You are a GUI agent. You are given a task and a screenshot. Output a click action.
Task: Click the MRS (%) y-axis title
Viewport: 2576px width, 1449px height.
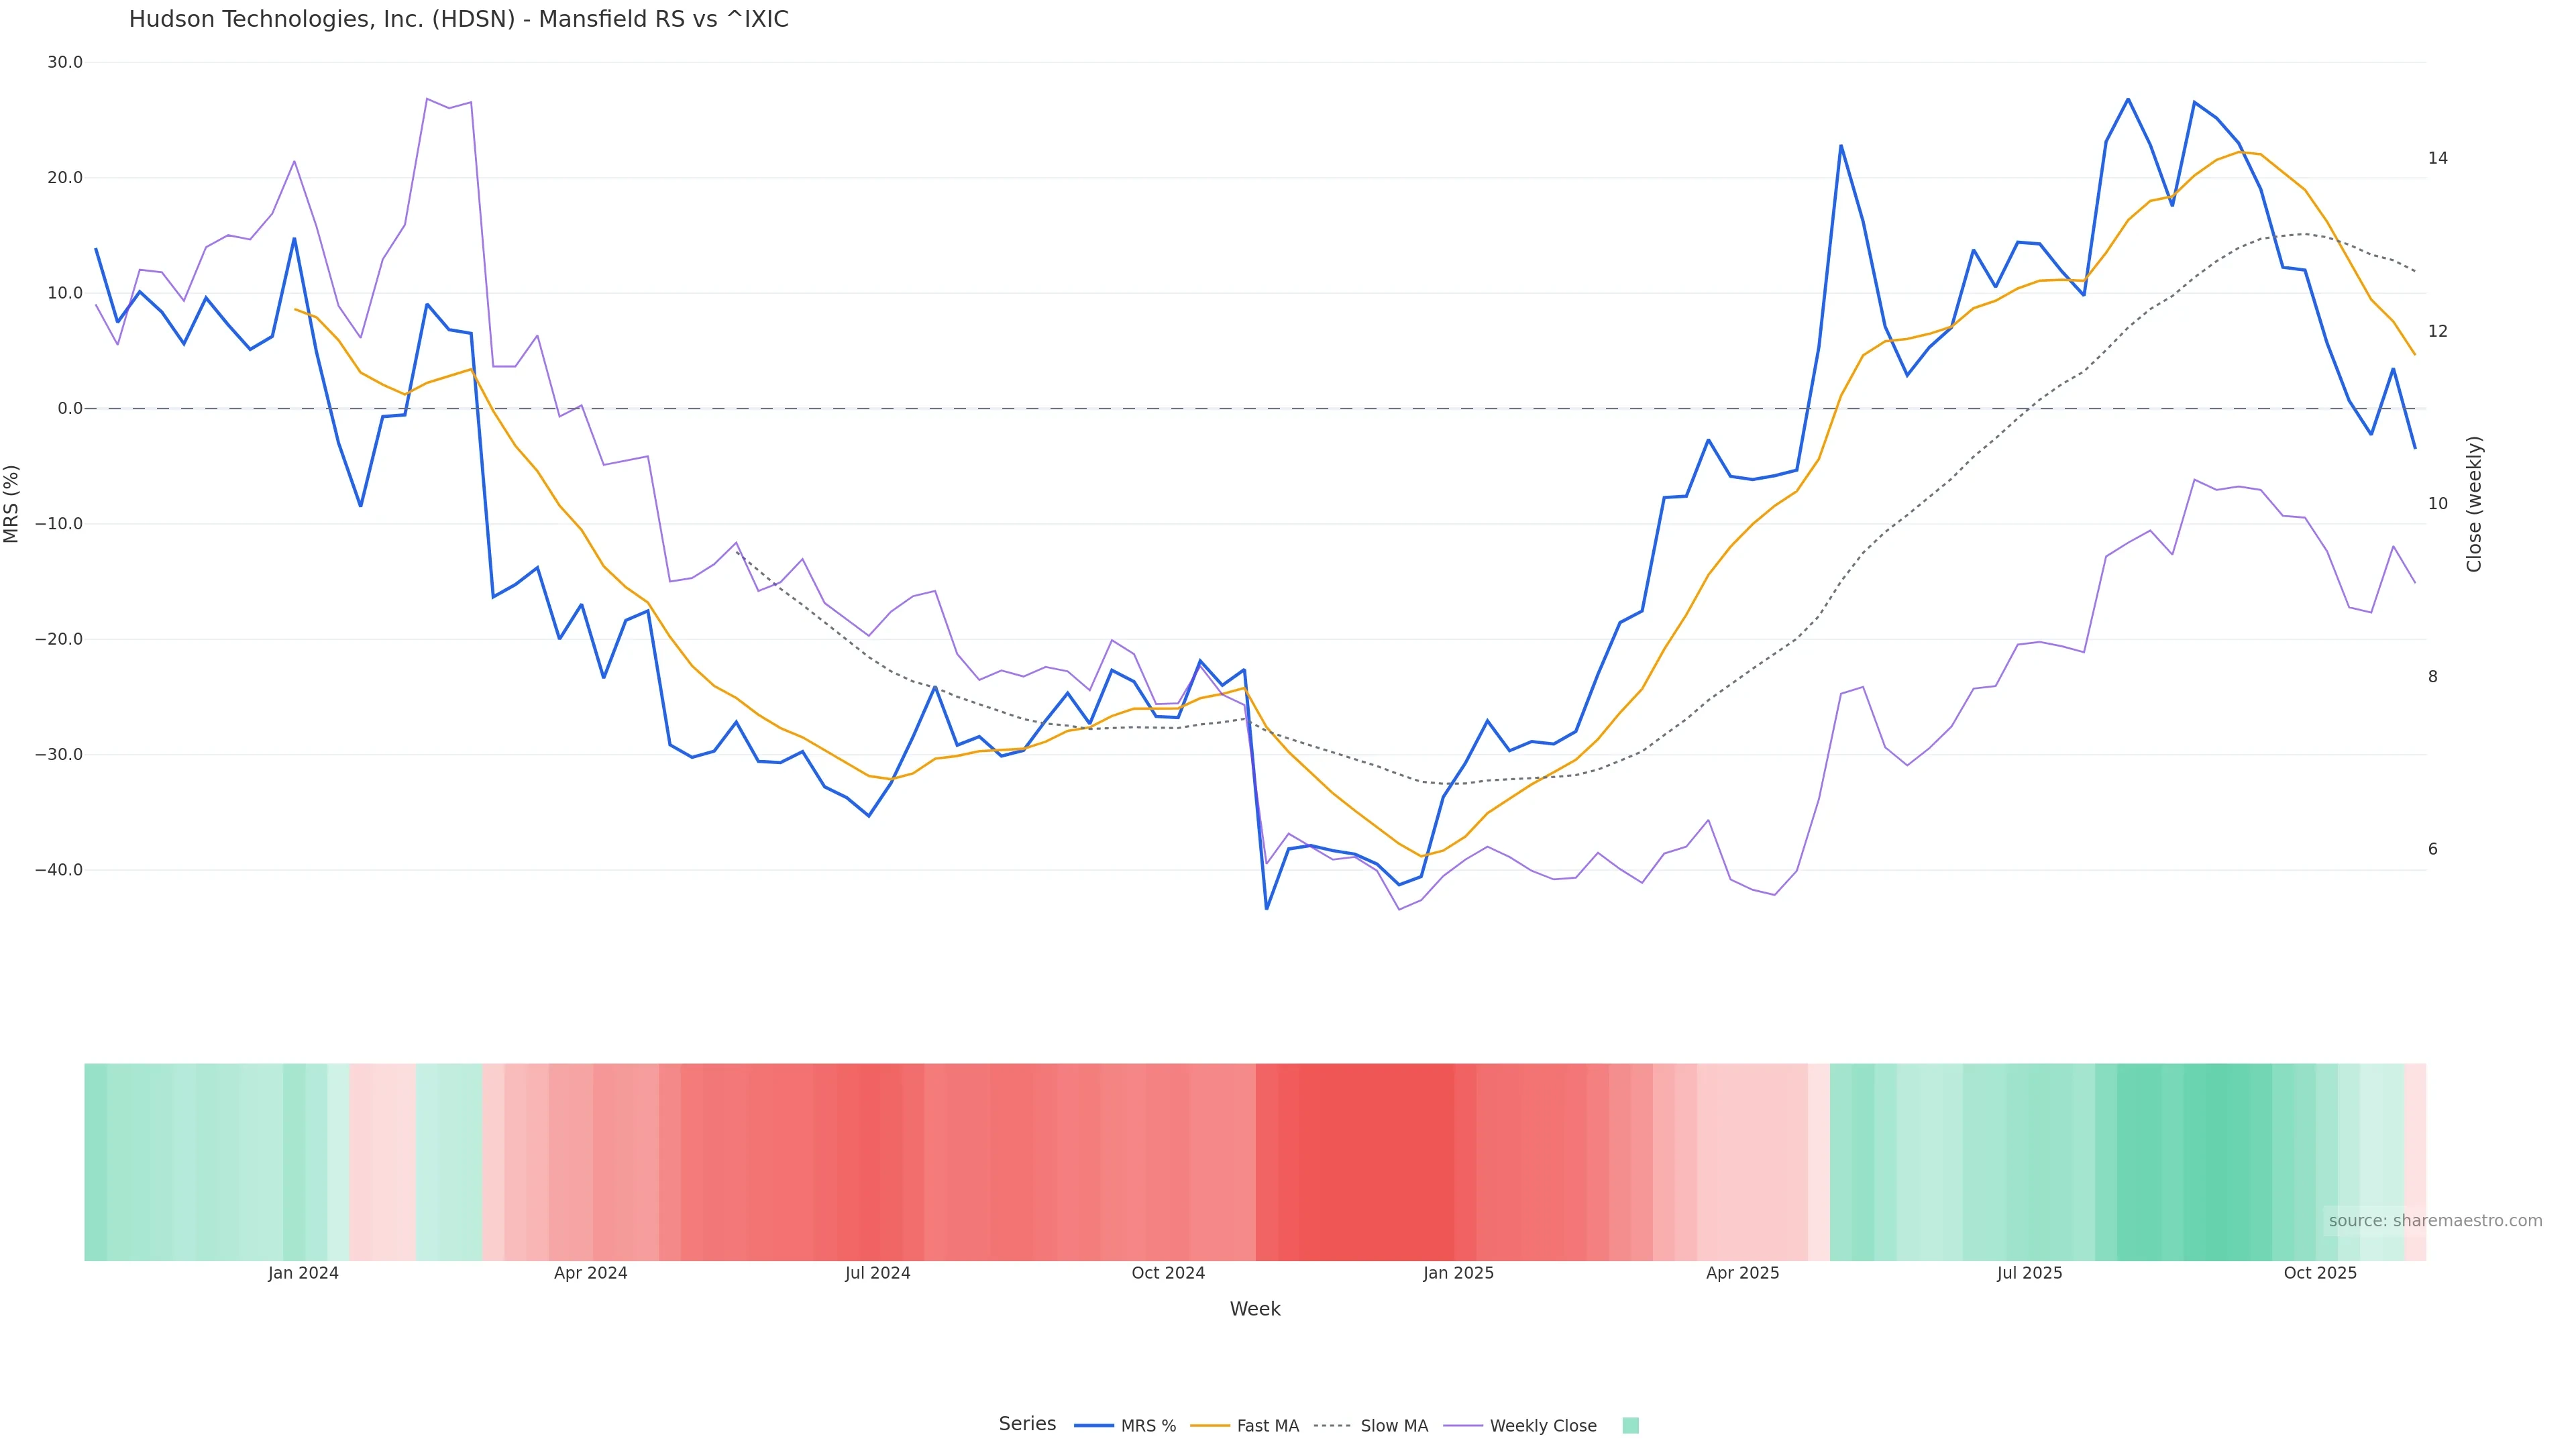point(12,504)
